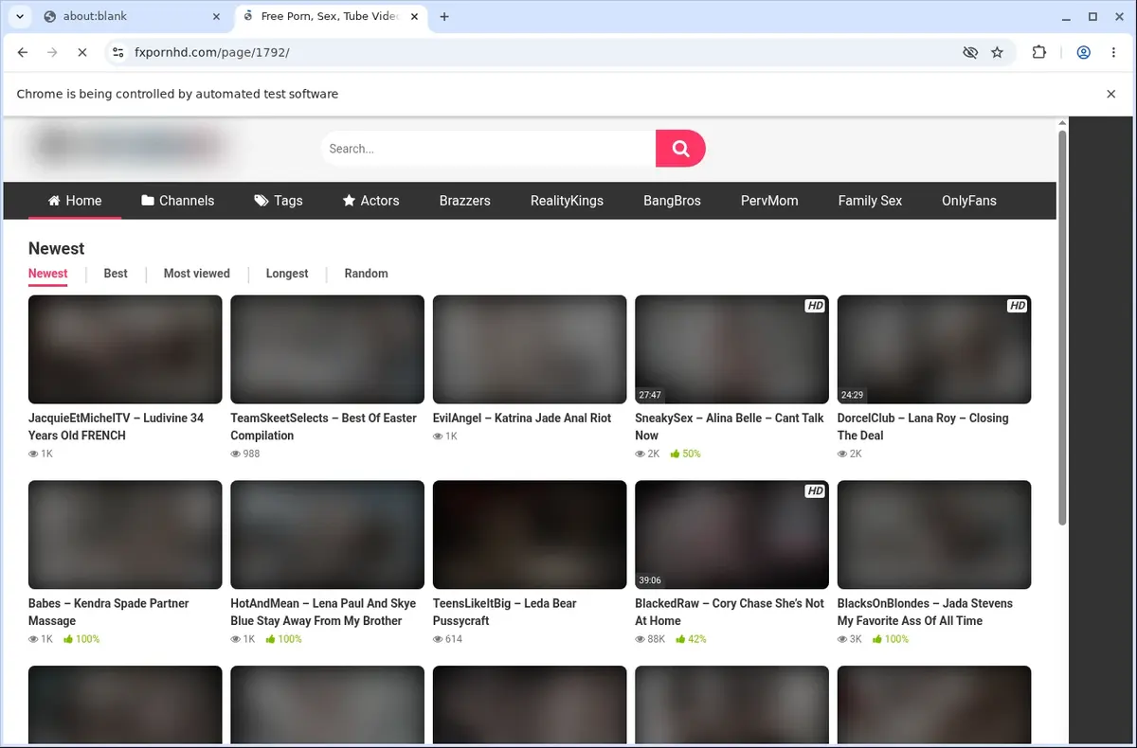Select the RealityKings nav link
The width and height of the screenshot is (1137, 748).
(x=567, y=201)
